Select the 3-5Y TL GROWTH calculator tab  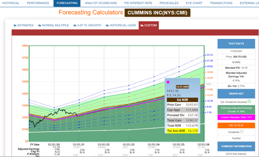[x=87, y=25]
